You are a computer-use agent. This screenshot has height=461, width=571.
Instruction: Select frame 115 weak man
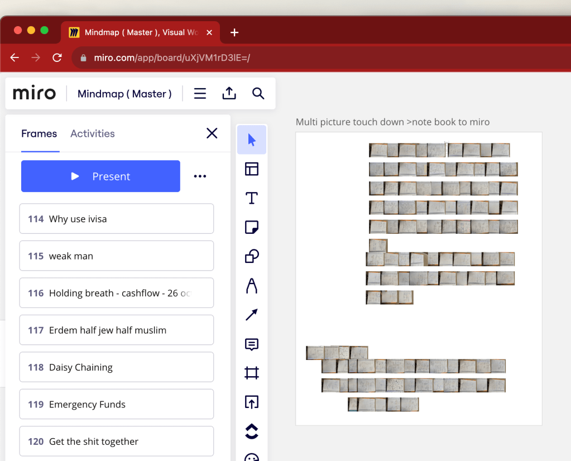(x=117, y=256)
